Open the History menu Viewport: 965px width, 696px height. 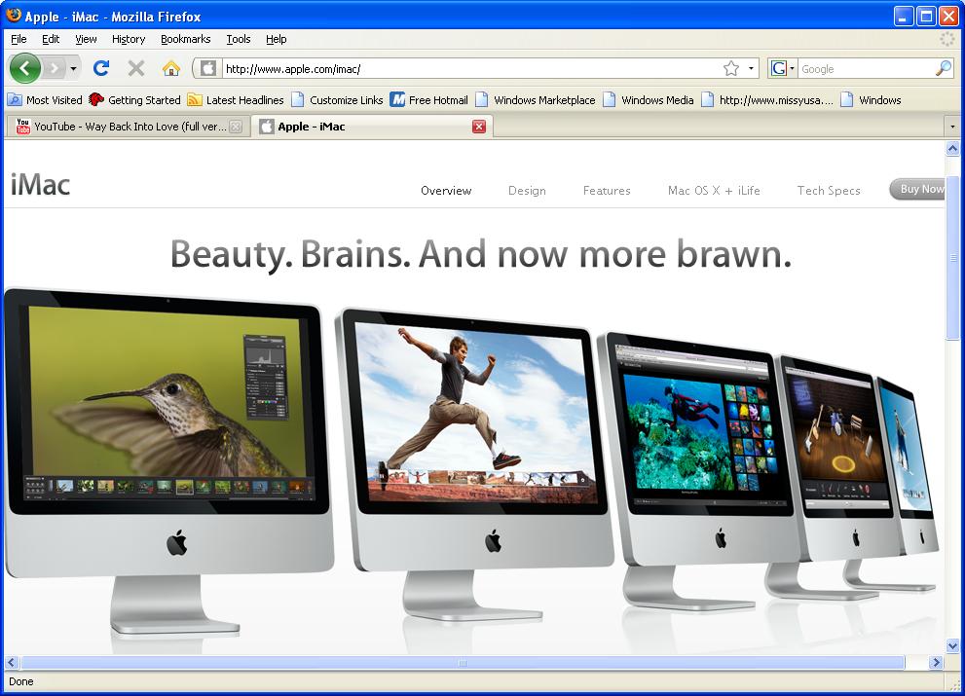click(x=128, y=39)
